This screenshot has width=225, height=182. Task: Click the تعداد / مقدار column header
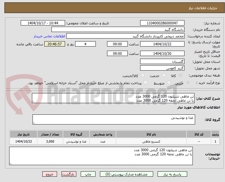click(x=50, y=134)
